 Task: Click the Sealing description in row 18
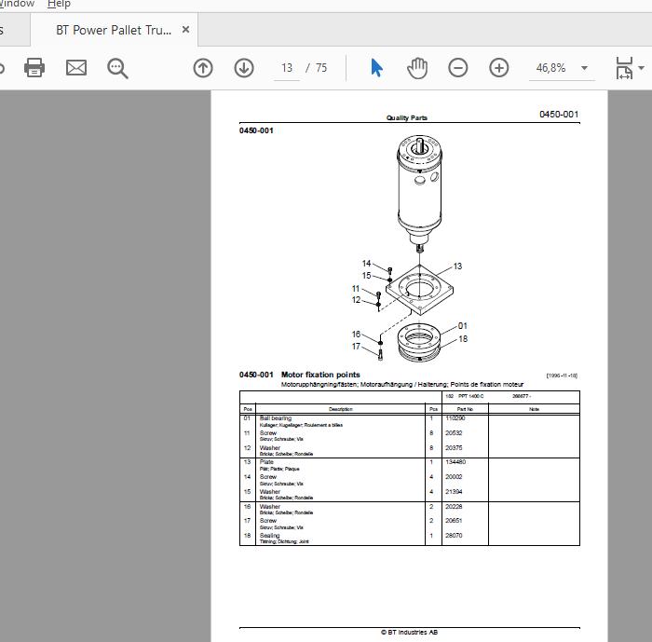(x=269, y=536)
